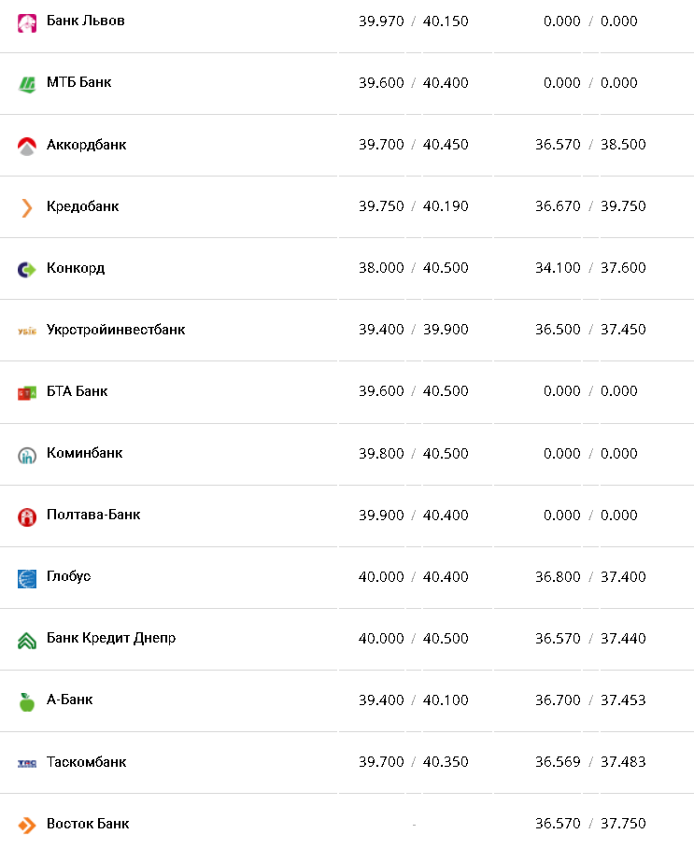Click the Конкорд logo icon
694x848 pixels.
27,269
